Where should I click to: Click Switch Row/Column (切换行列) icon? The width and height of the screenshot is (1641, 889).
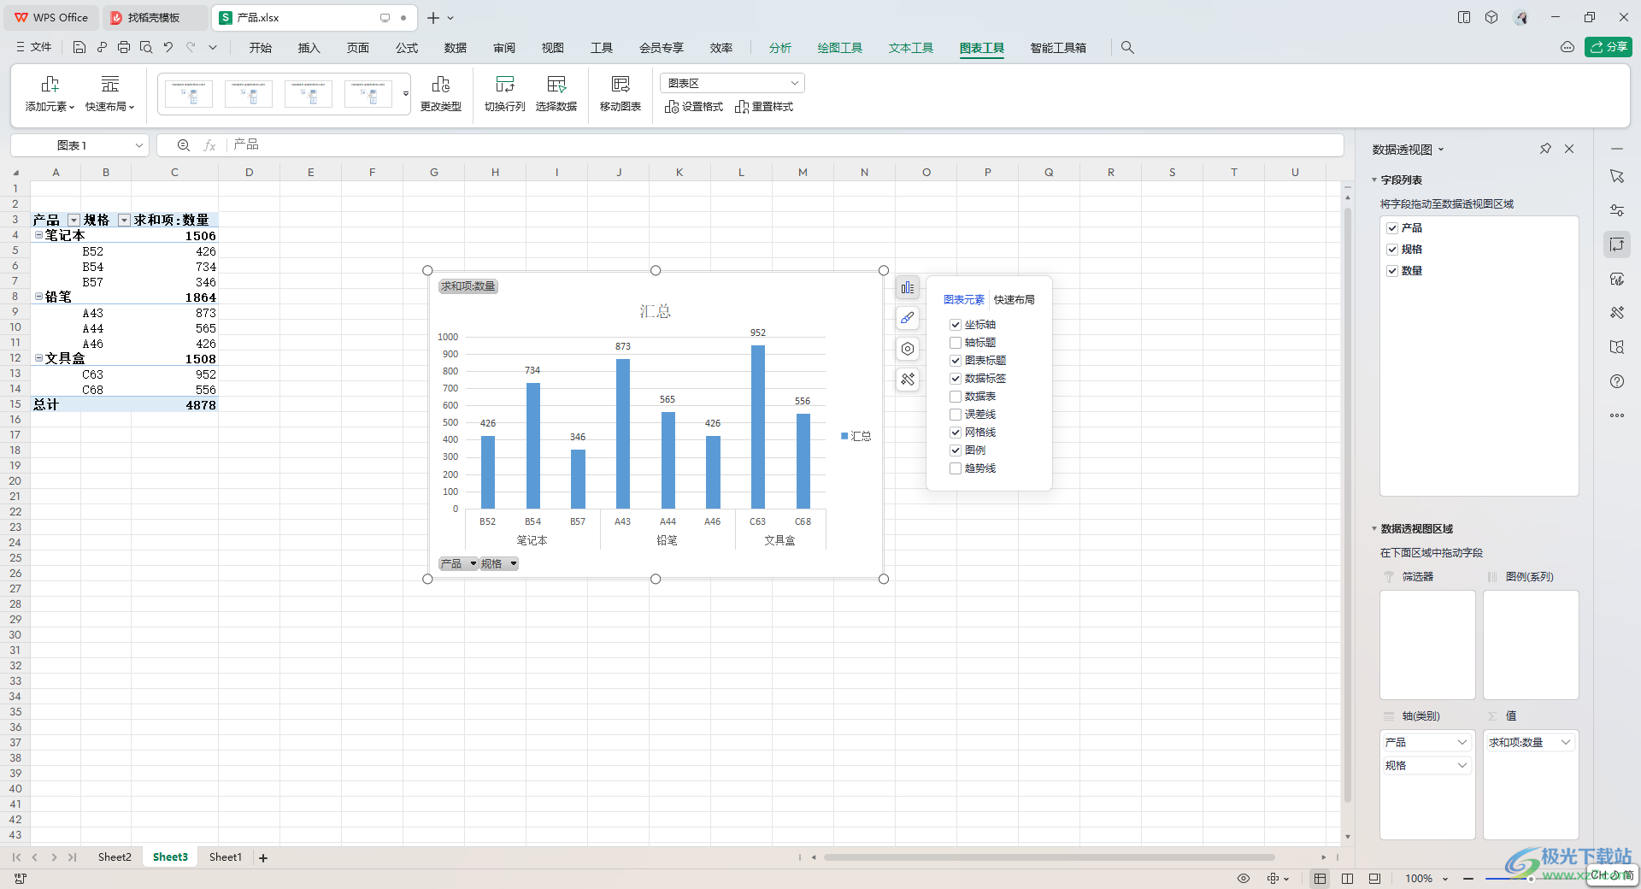[x=505, y=85]
